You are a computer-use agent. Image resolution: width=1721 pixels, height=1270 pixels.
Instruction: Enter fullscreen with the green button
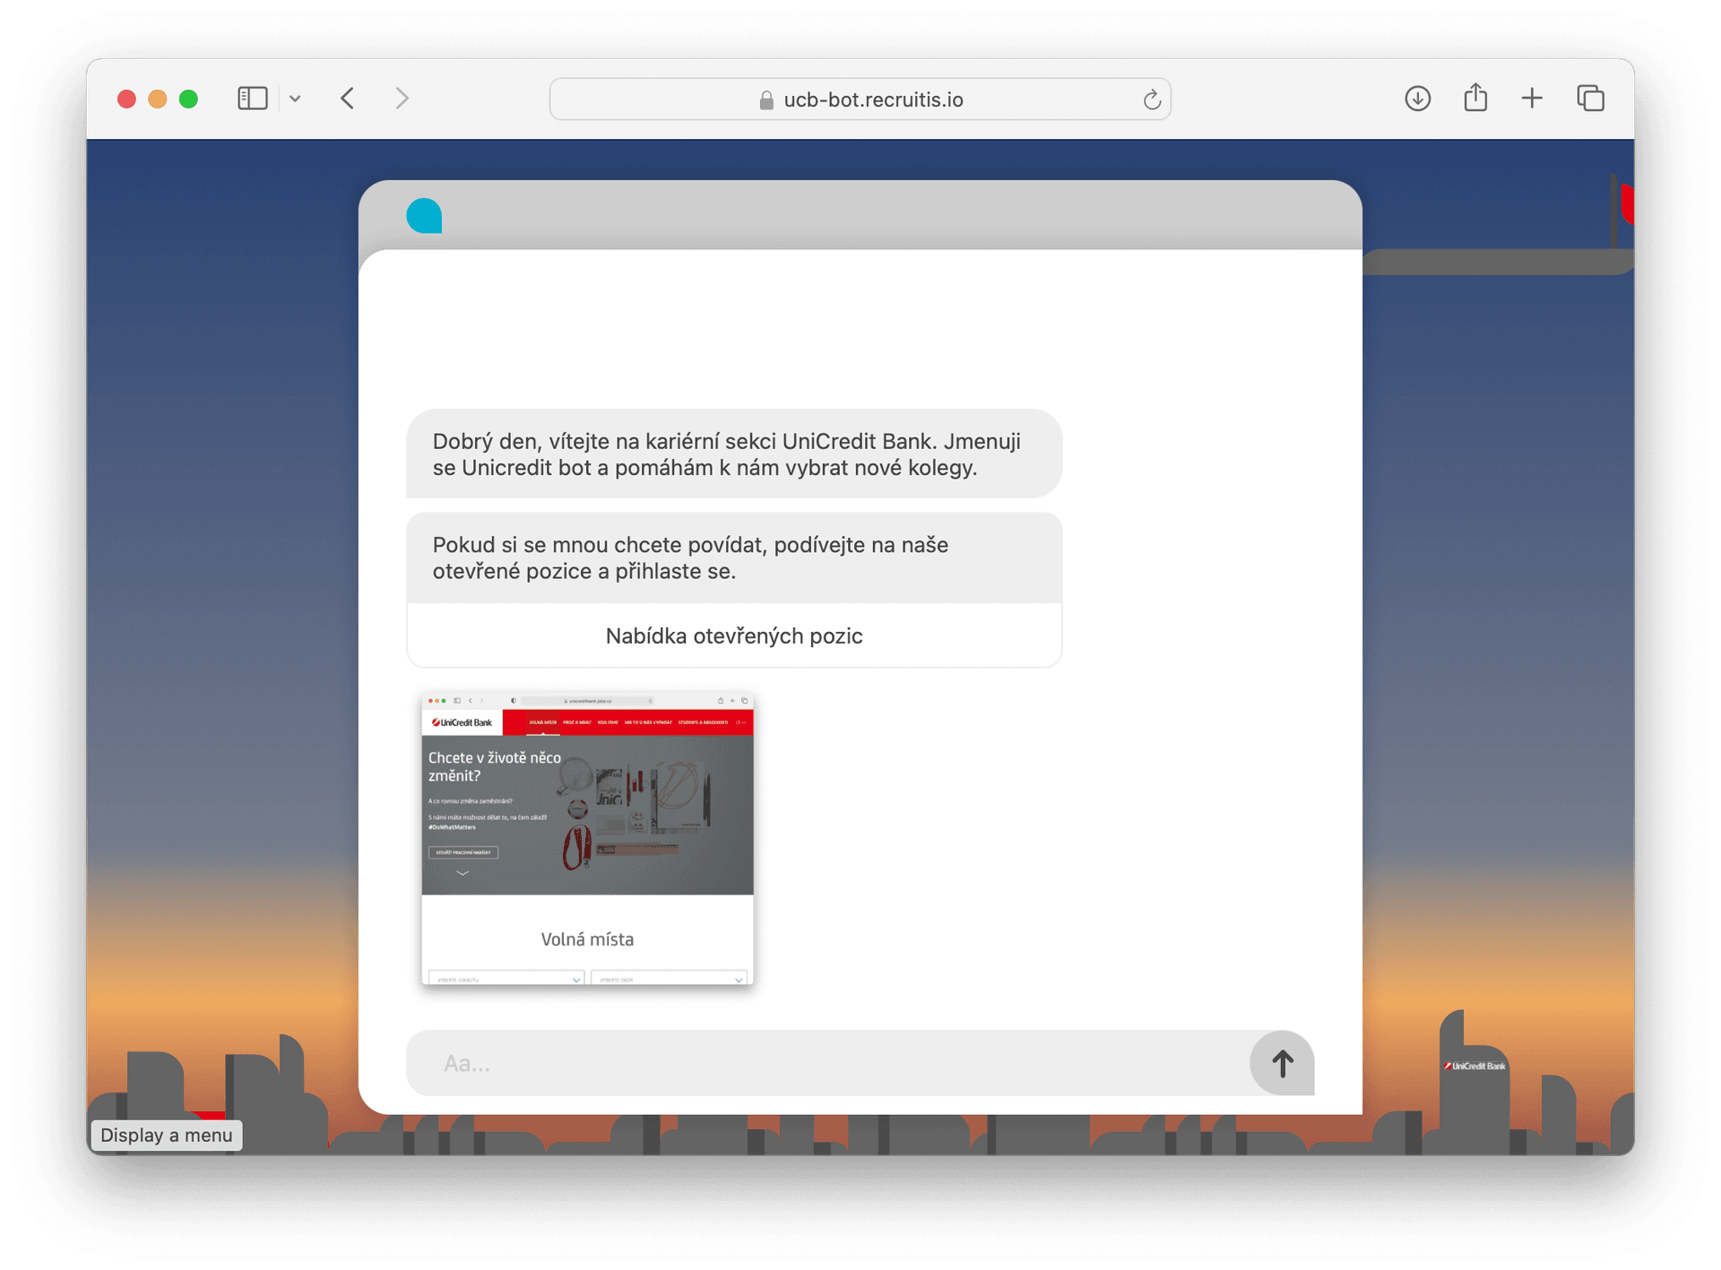[188, 99]
